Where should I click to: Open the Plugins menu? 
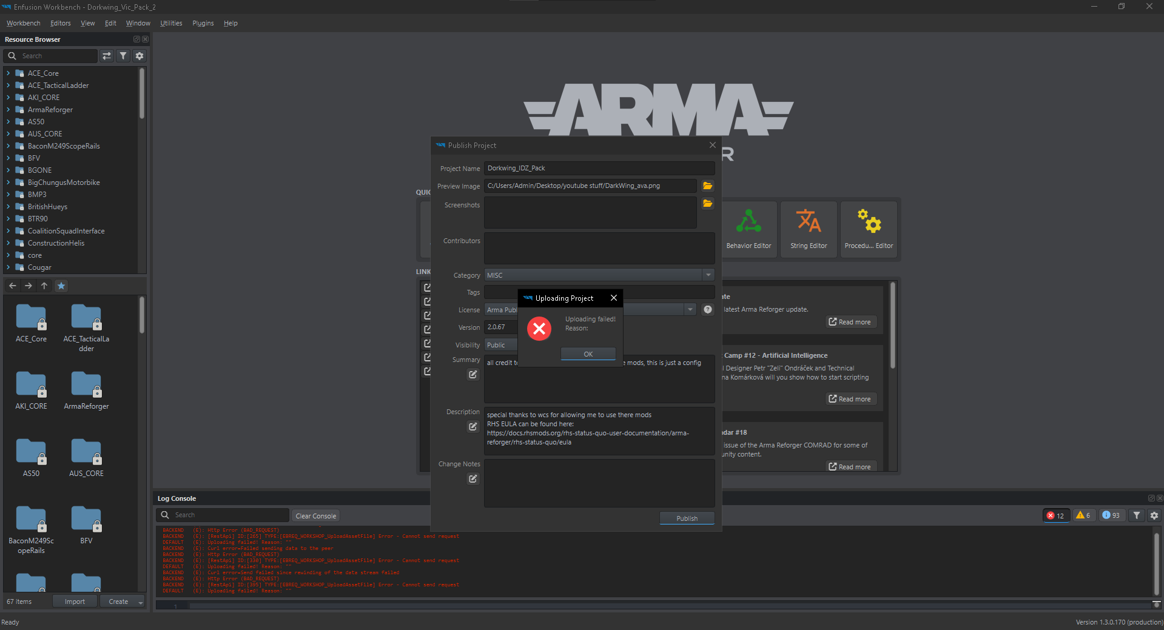[203, 23]
